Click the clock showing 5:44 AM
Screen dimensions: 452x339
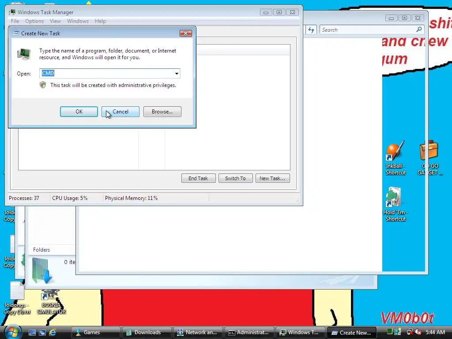(x=435, y=332)
